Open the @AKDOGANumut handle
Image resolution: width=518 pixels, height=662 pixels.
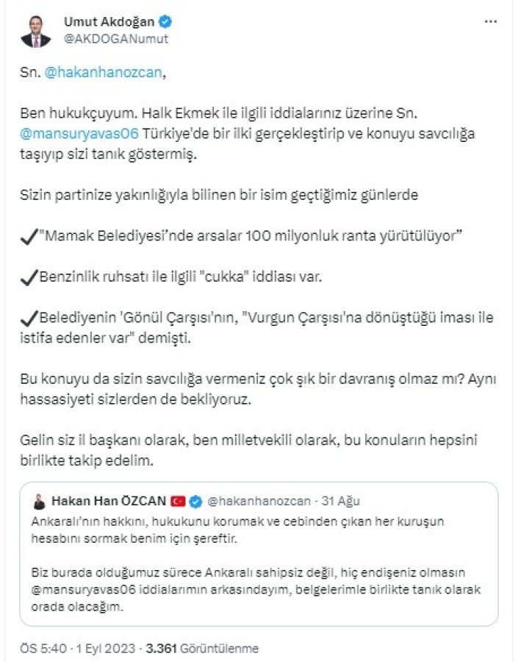click(116, 39)
